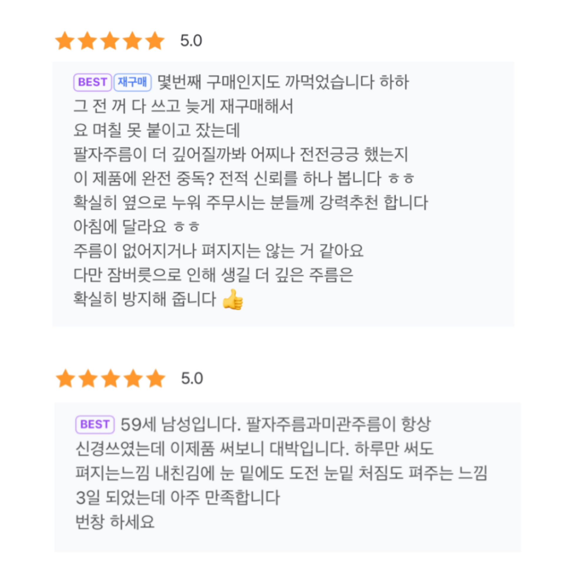Click the third star of the top review
This screenshot has height=572, width=572.
[x=110, y=41]
